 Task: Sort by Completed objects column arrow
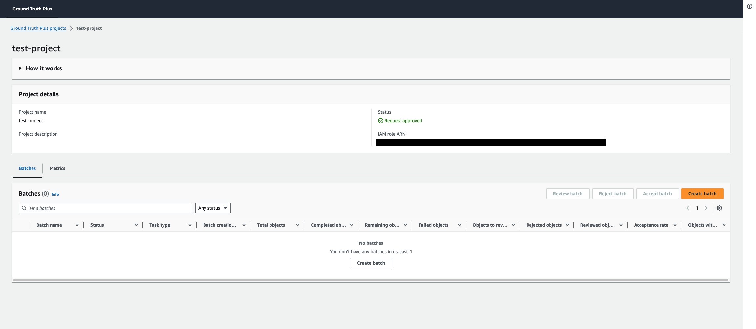click(x=352, y=225)
